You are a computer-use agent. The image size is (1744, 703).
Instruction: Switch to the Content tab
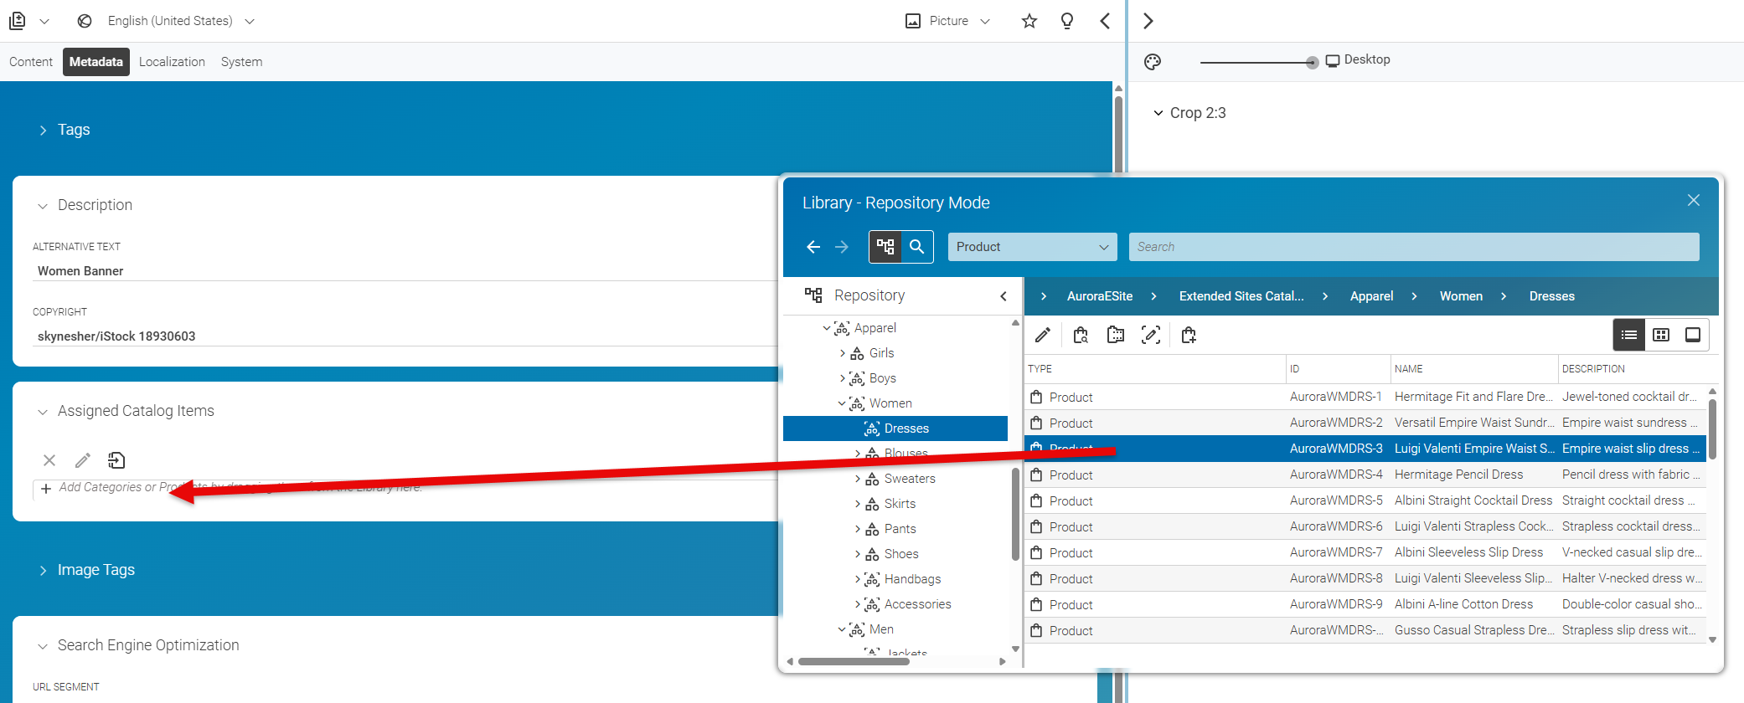[31, 62]
